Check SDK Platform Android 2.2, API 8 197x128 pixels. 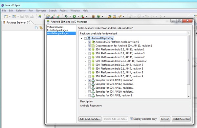tap(89, 65)
